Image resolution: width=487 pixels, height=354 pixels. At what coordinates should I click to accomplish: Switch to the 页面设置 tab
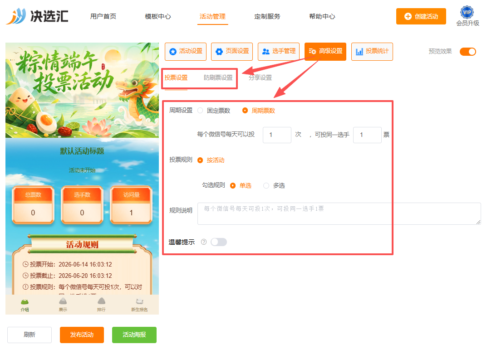pyautogui.click(x=232, y=52)
